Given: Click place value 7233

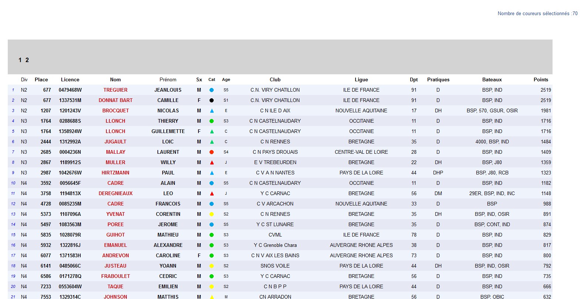Looking at the screenshot, I should click(x=46, y=286).
